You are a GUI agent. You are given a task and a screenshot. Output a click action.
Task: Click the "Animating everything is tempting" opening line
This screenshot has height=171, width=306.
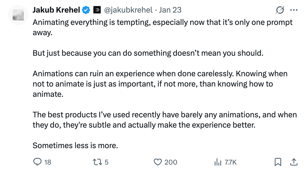[92, 22]
